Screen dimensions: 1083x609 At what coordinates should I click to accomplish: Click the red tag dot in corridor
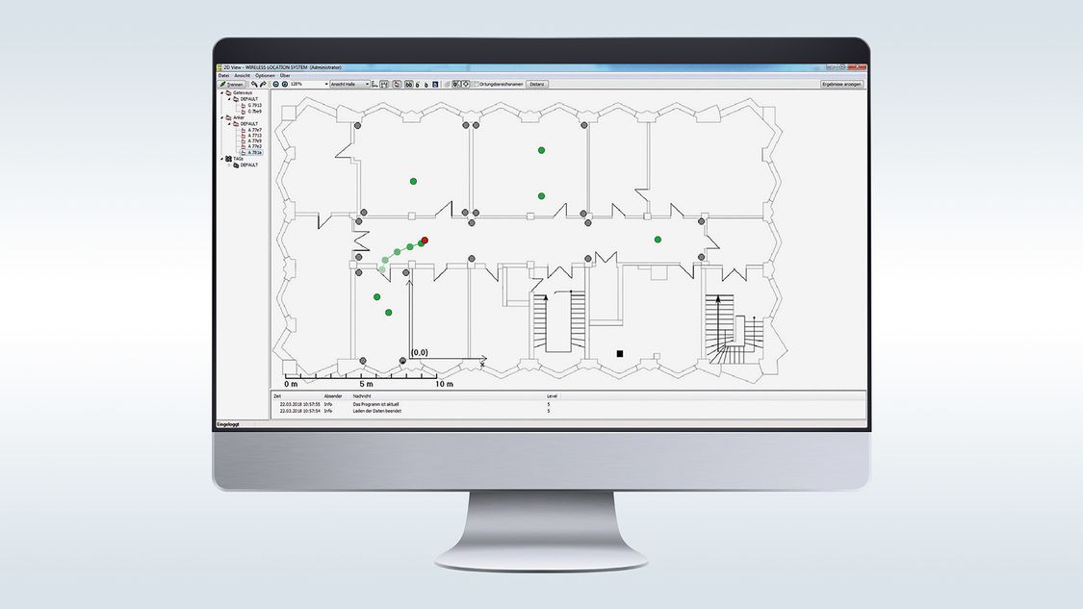(425, 241)
